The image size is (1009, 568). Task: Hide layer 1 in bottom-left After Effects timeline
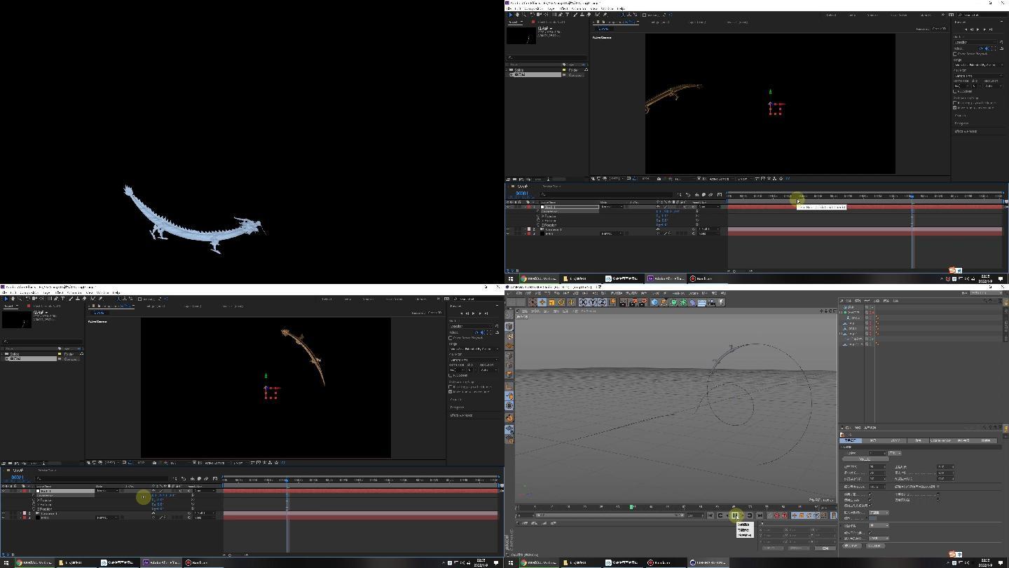pos(4,490)
